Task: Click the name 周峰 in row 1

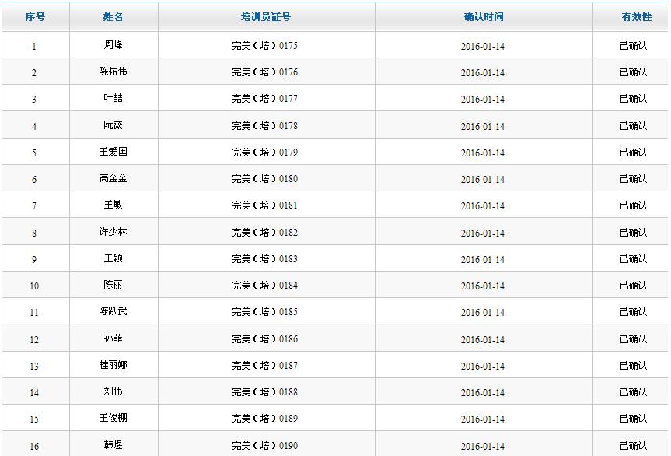Action: (113, 45)
